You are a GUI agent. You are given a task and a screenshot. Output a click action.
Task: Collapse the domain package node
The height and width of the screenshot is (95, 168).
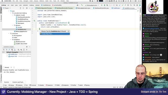(13, 25)
